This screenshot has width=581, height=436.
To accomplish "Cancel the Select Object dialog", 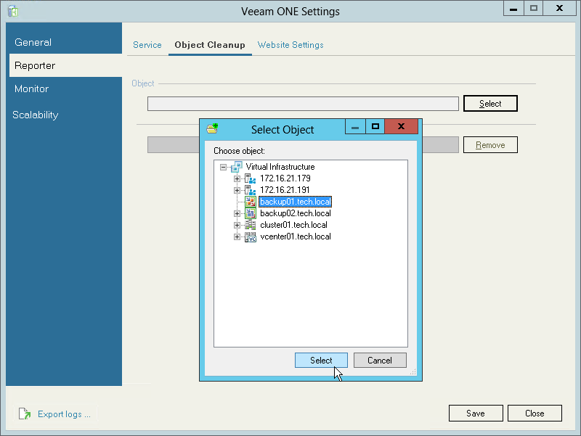I will click(x=380, y=360).
